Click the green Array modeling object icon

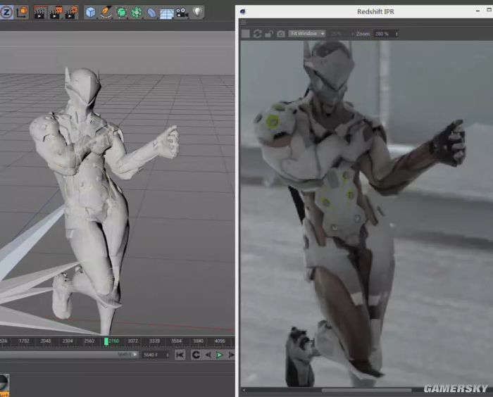[137, 13]
